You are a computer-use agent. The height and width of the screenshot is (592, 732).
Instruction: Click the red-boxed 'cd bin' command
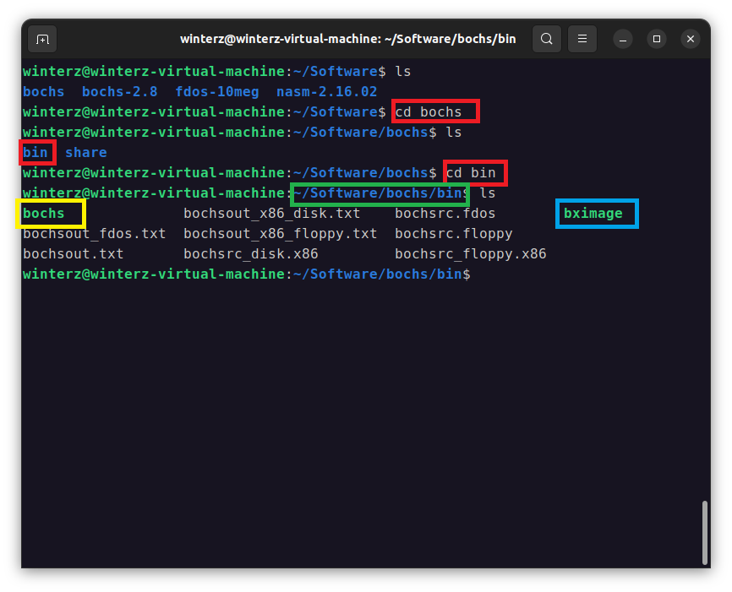pyautogui.click(x=474, y=172)
